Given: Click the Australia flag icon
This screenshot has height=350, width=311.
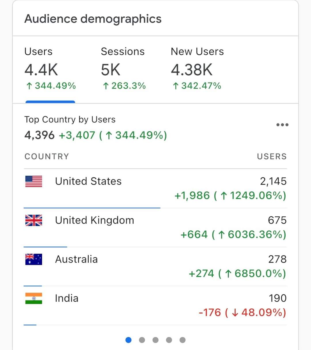Looking at the screenshot, I should [34, 259].
